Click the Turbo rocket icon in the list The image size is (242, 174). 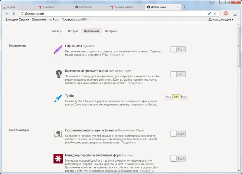[x=58, y=98]
